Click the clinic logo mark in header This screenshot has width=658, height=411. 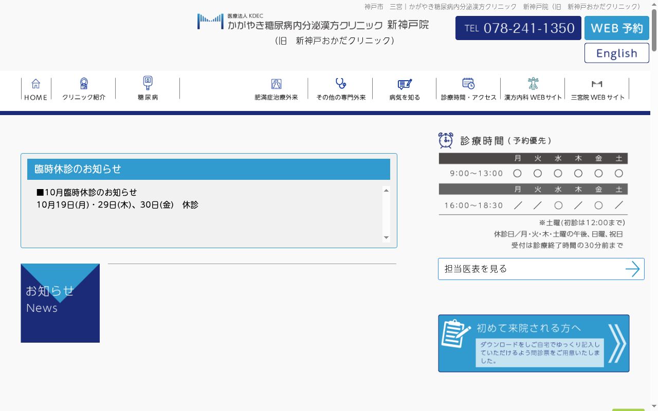[211, 22]
